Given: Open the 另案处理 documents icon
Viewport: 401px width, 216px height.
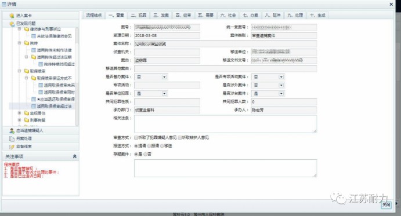Looking at the screenshot, I should pos(12,138).
